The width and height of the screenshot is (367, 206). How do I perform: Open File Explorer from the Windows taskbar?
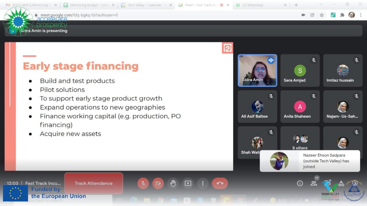point(147,201)
